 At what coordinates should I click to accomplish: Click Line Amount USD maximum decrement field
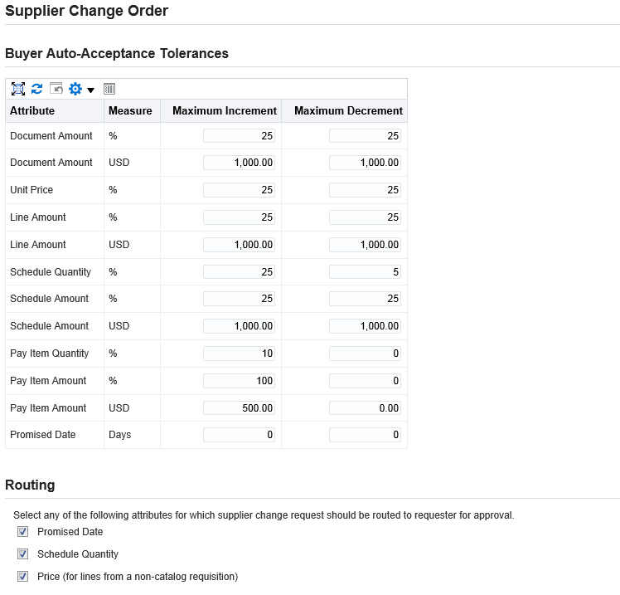[x=365, y=245]
